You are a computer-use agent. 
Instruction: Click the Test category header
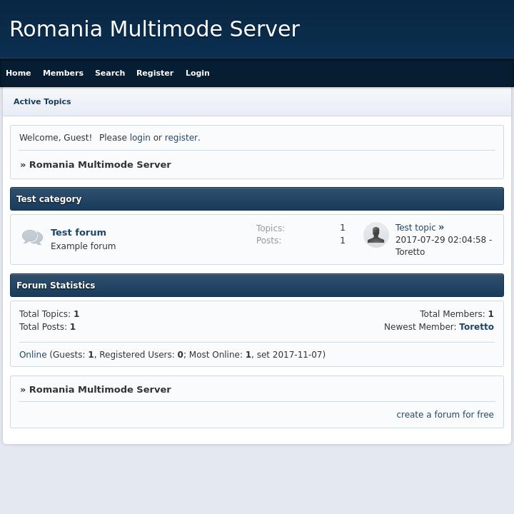pos(49,199)
